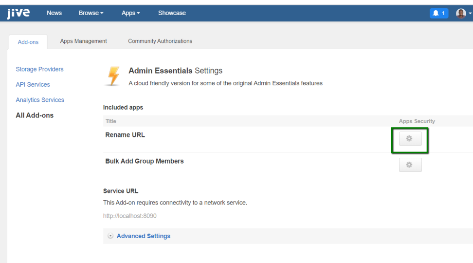
Task: Switch to the Apps Management tab
Action: [83, 41]
